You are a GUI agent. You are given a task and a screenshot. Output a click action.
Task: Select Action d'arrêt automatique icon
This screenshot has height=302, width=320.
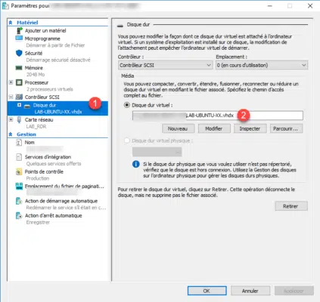[19, 215]
